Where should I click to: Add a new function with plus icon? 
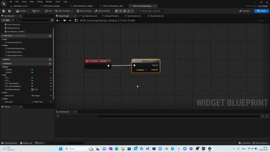pyautogui.click(x=50, y=36)
